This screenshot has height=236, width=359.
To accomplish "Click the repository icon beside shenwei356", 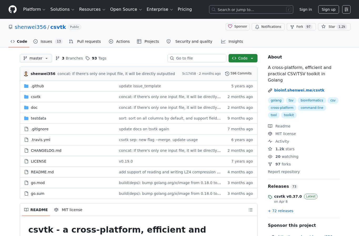I will 11,27.
